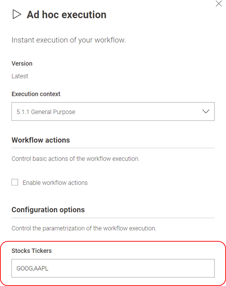
Task: Click the "Workflow actions" section heading
Action: (x=41, y=140)
